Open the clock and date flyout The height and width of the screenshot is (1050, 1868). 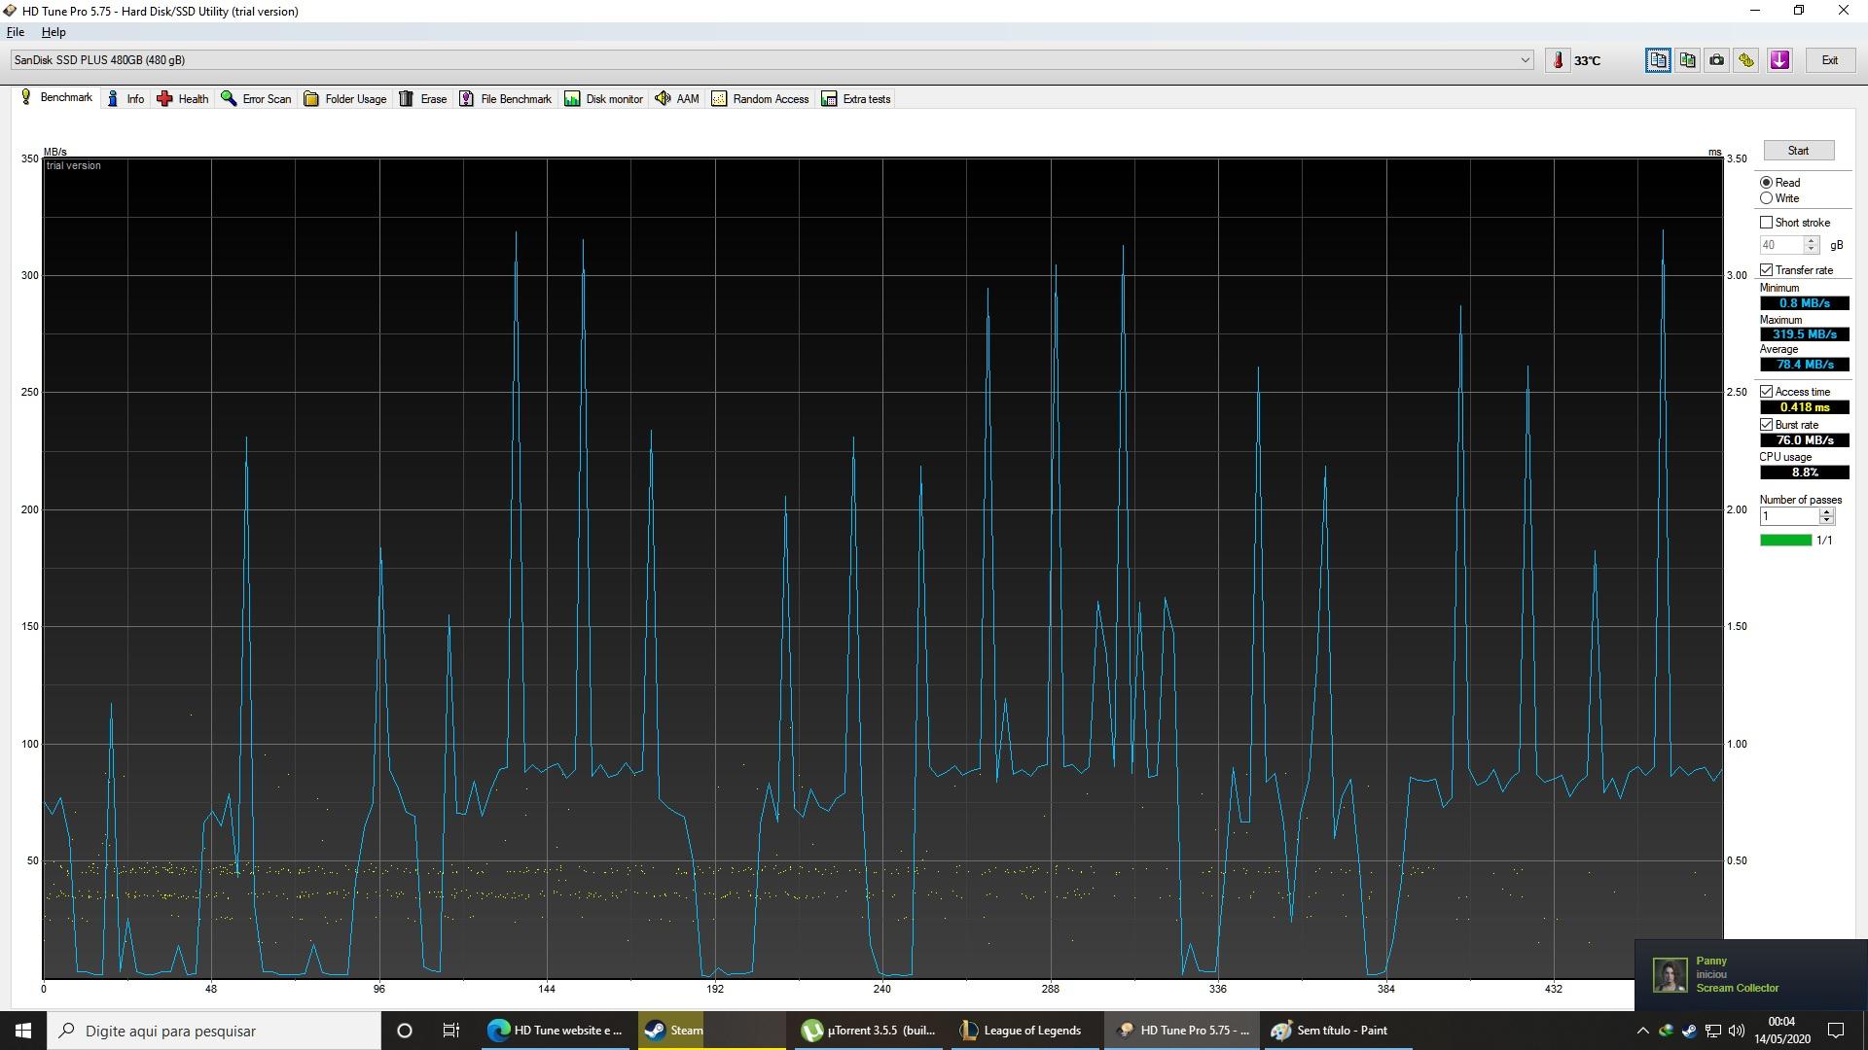(x=1780, y=1031)
